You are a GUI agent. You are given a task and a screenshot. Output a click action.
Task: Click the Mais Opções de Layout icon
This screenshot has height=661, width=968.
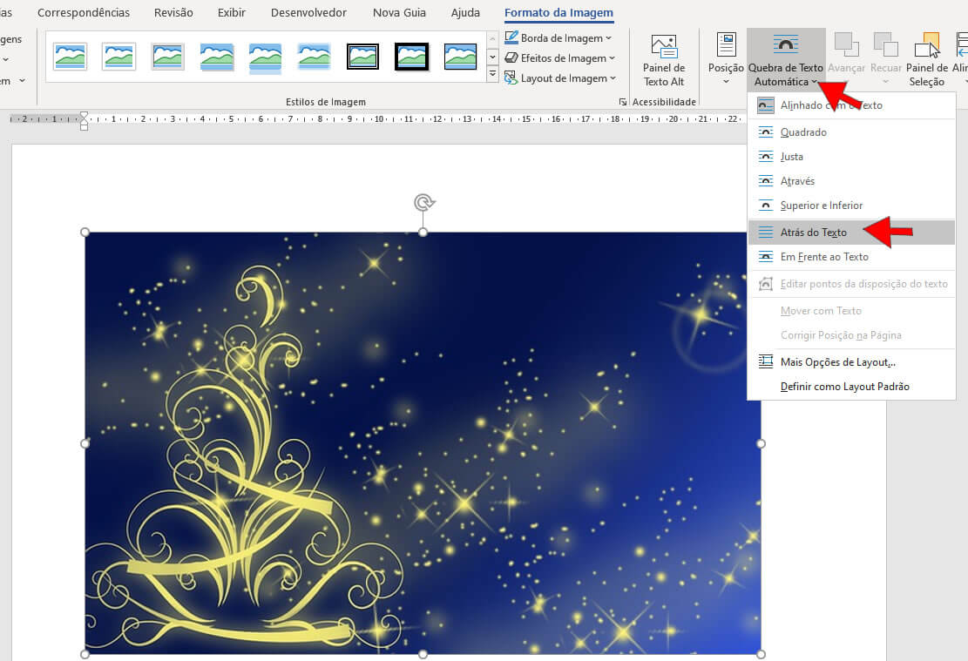click(x=766, y=362)
